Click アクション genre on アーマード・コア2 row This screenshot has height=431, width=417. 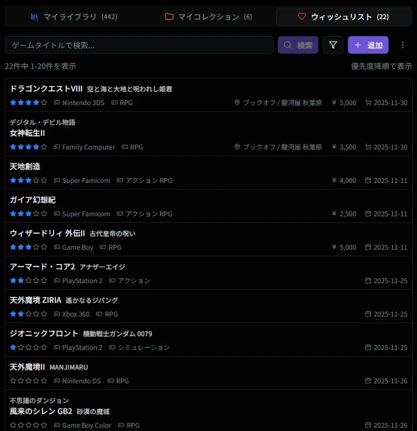[134, 280]
